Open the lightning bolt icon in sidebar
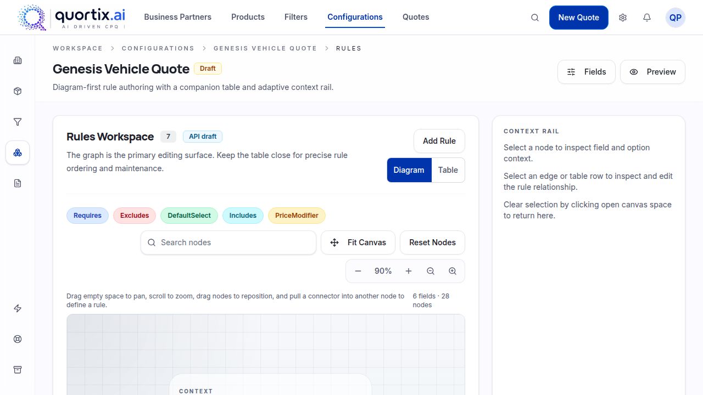 [18, 308]
